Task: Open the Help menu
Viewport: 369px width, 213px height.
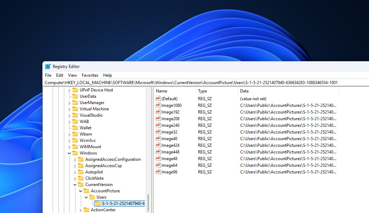Action: [107, 75]
